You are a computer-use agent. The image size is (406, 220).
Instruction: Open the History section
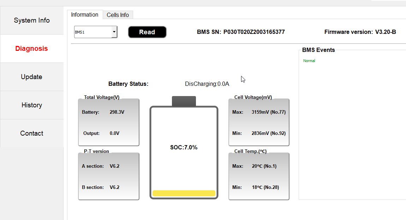pos(32,105)
